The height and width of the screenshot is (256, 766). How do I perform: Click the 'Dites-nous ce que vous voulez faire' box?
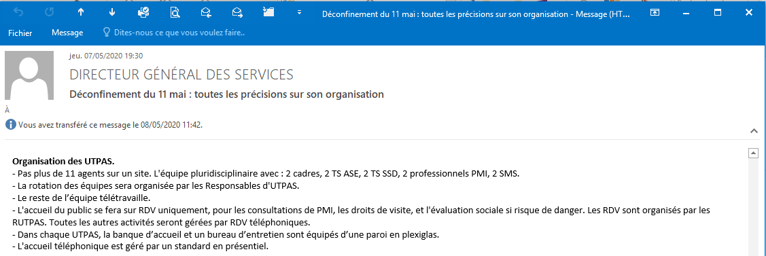[x=179, y=33]
